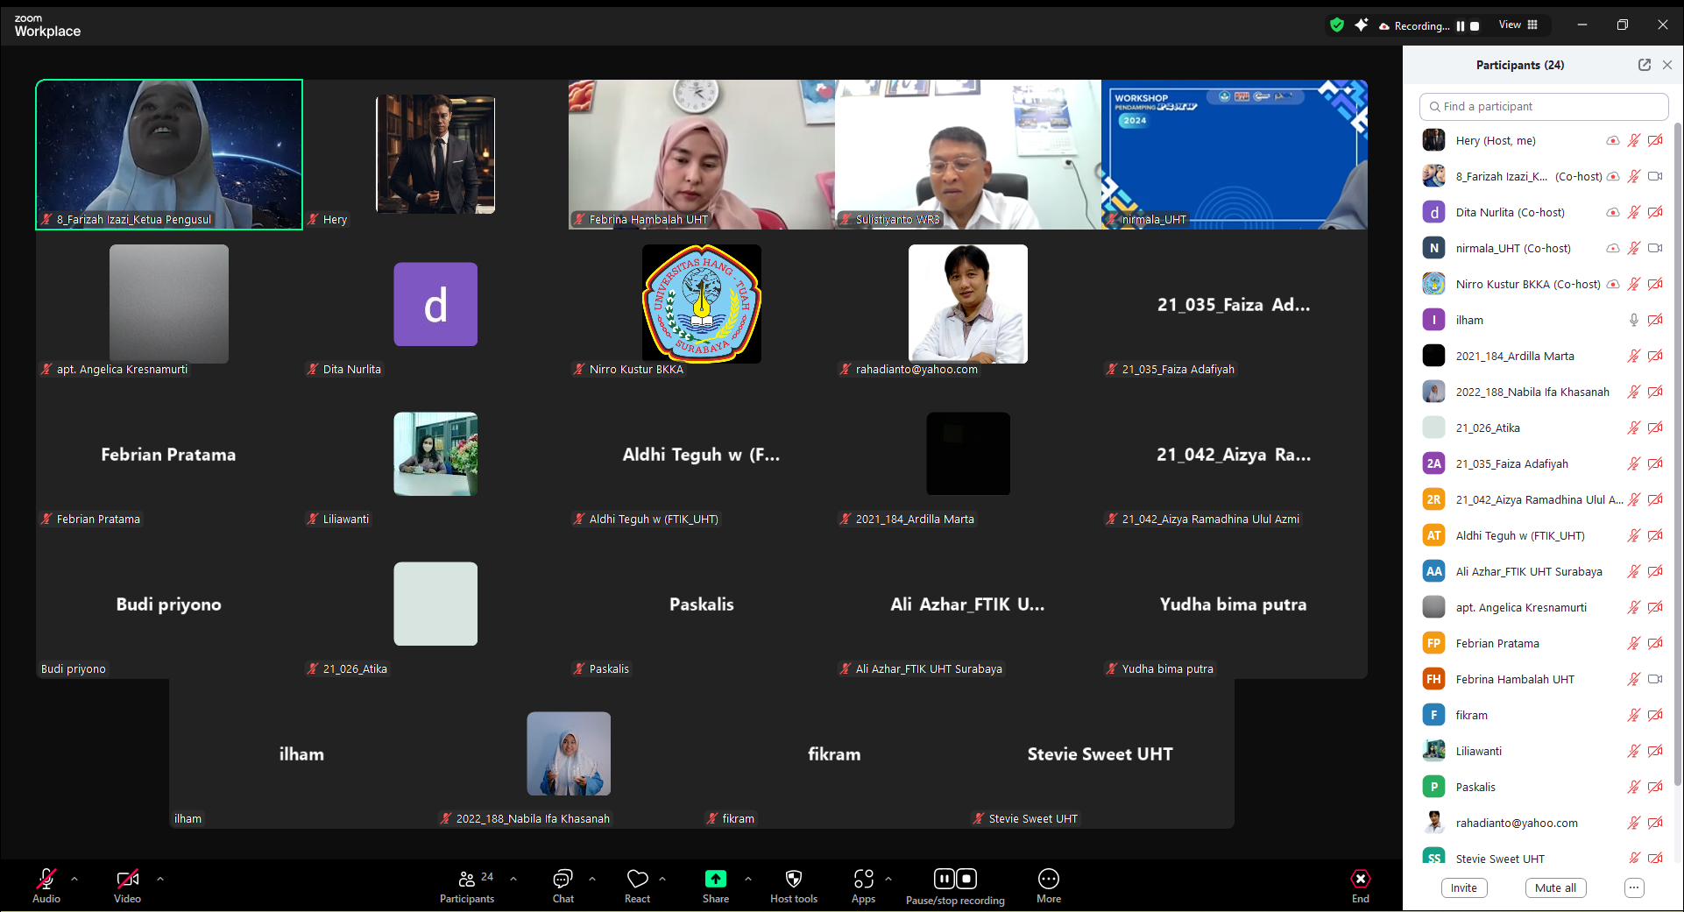Click the Invite button
1684x912 pixels.
[1463, 887]
